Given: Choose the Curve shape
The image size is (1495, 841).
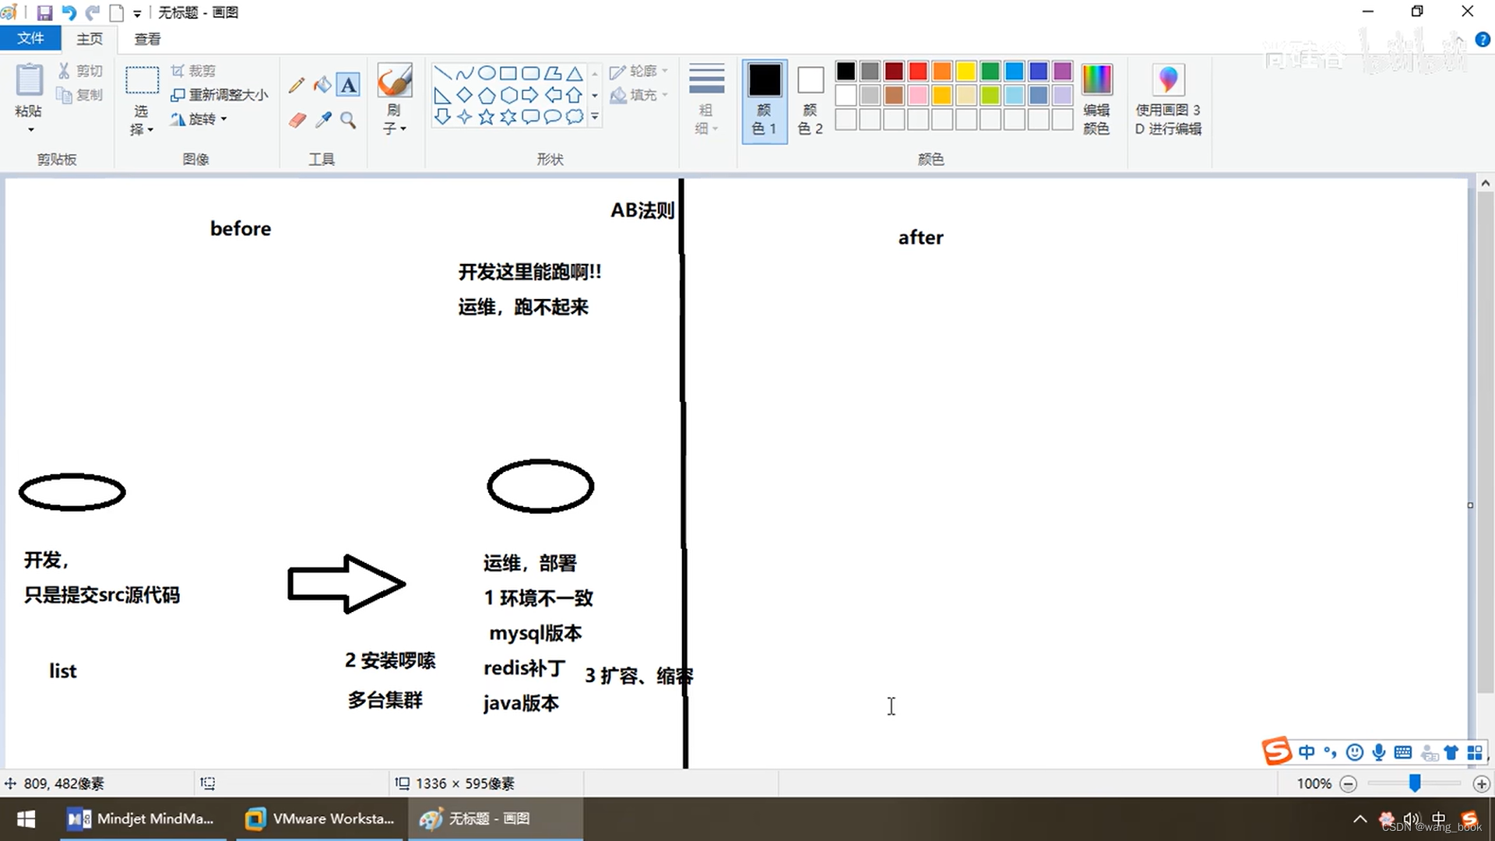Looking at the screenshot, I should pos(464,73).
